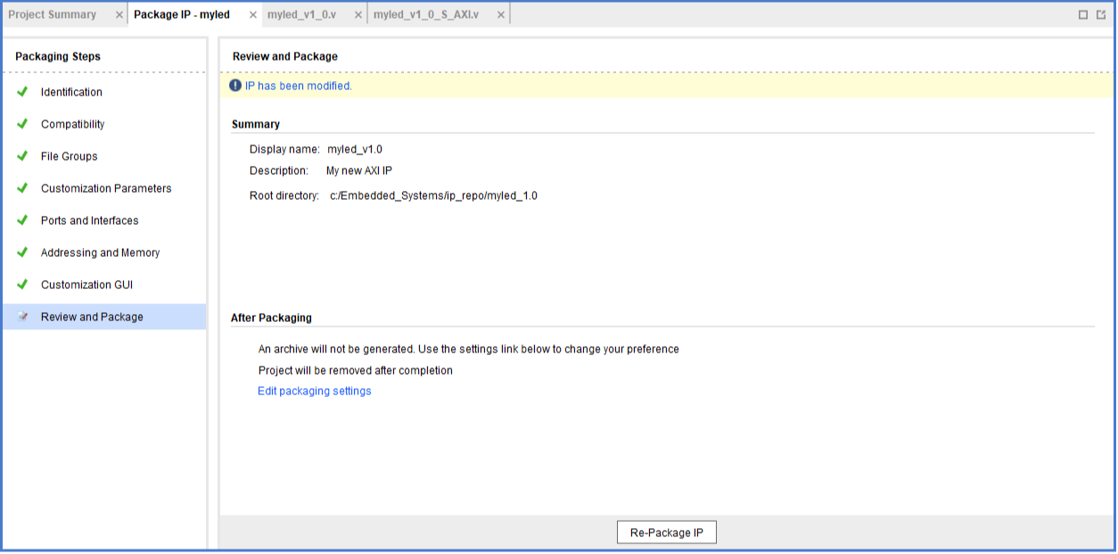Switch to the myled_v1_0.v tab
1118x554 pixels.
click(x=301, y=15)
